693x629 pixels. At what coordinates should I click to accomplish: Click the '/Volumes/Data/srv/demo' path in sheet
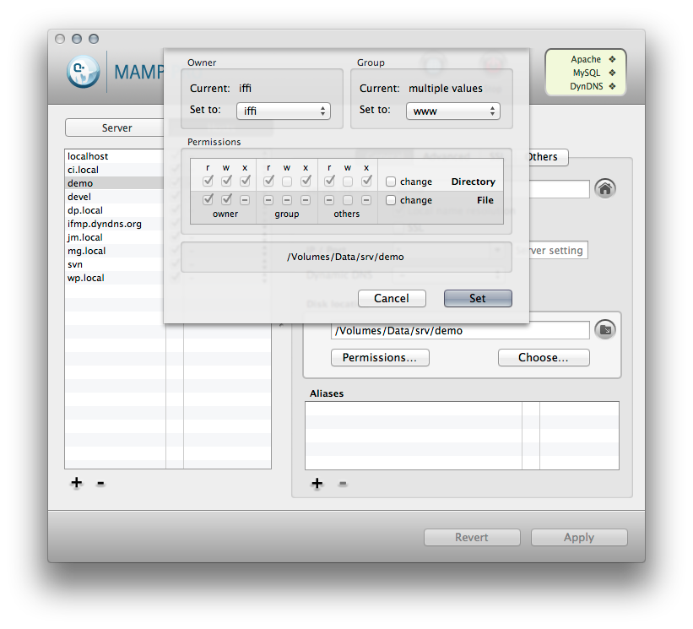click(x=345, y=257)
